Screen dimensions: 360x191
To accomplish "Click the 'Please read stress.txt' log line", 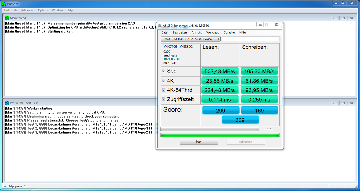I will point(63,120).
